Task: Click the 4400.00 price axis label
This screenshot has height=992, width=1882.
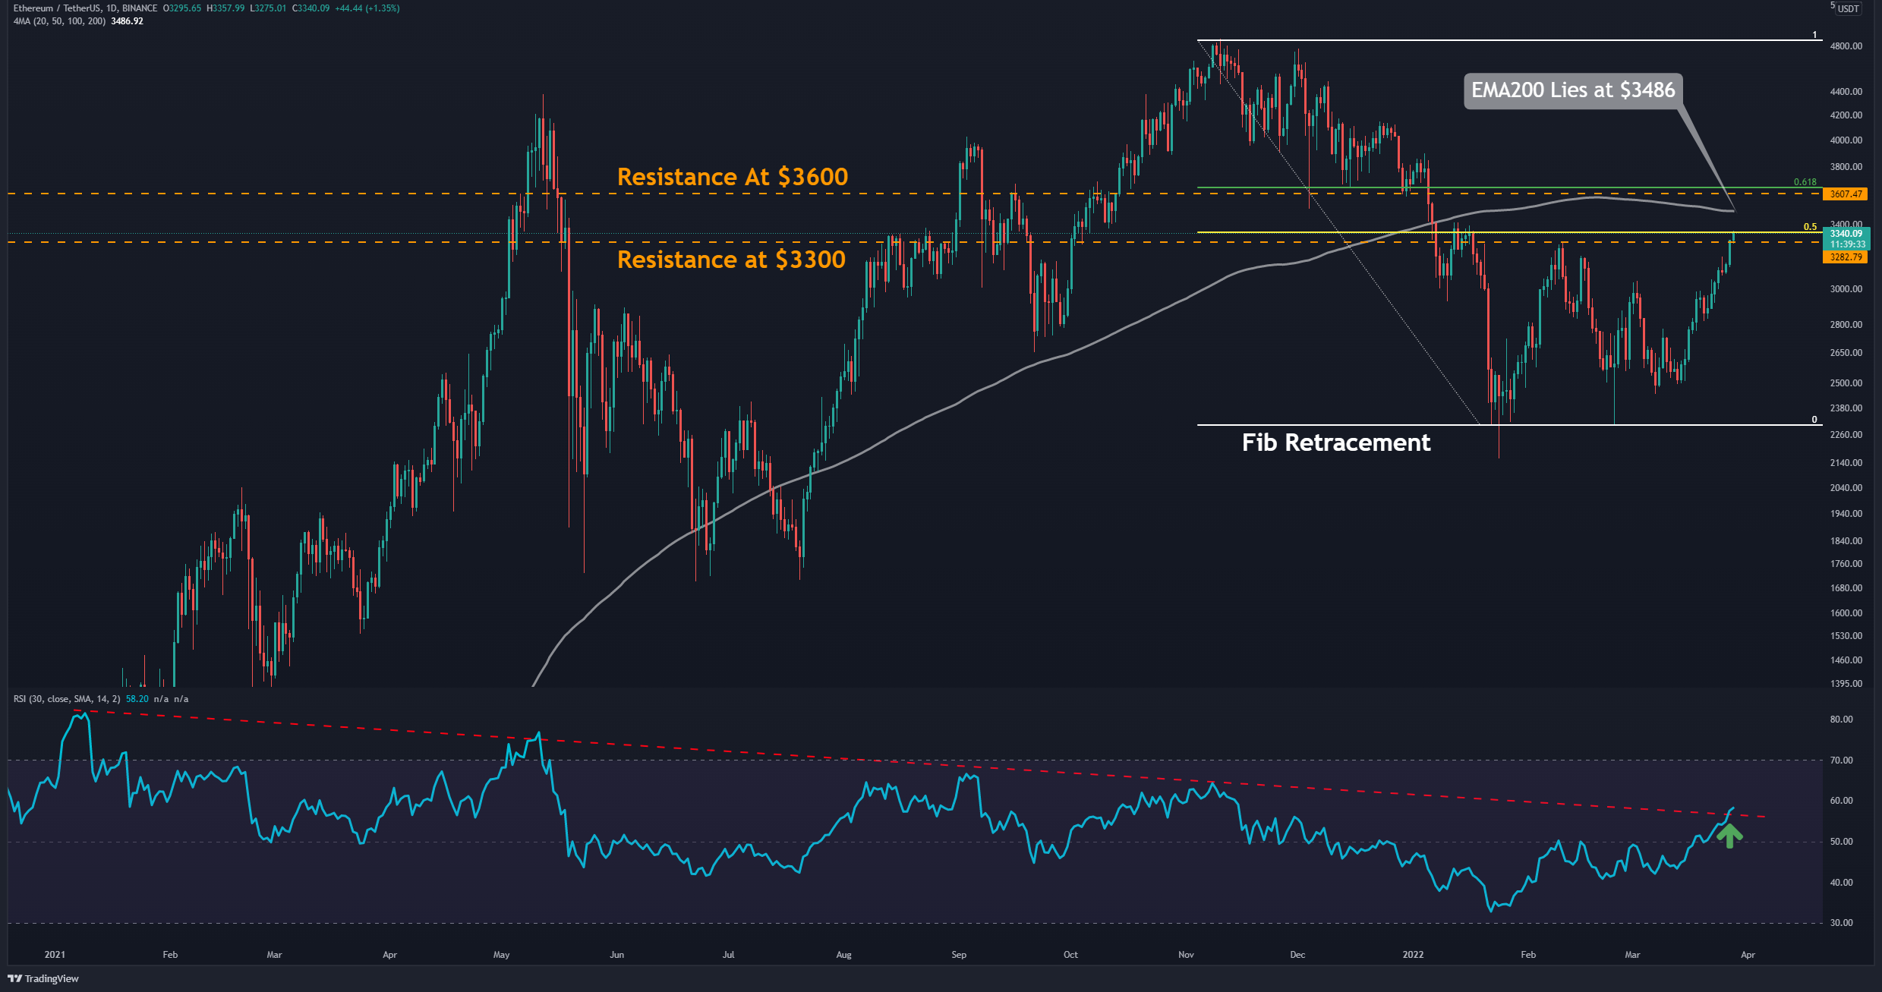Action: click(1846, 92)
